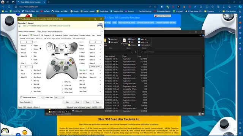Select the Advanced sub-tab
Screen dimensions: 243x136
[x=39, y=39]
